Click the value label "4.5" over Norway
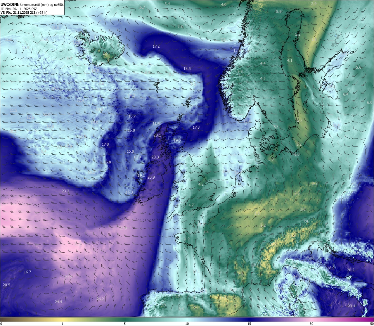This screenshot has width=374, height=326. point(263,79)
